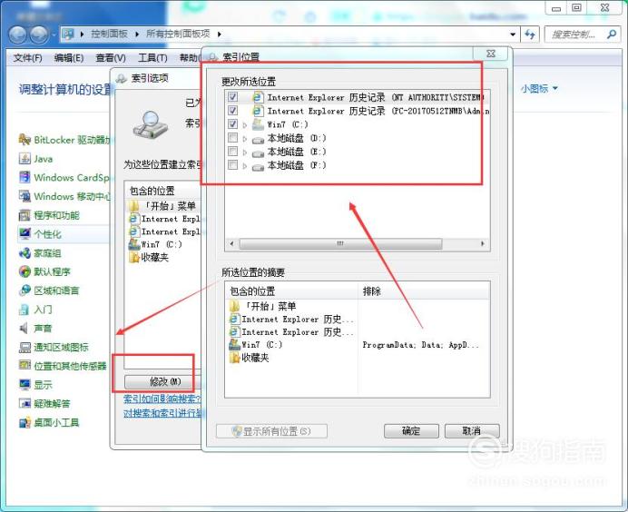Toggle the Win7 (C:) checkbox
The width and height of the screenshot is (628, 512).
coord(232,123)
